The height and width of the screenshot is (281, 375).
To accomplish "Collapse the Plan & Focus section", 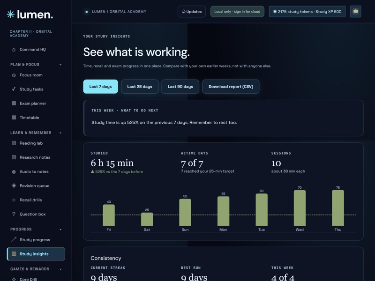I will point(60,65).
